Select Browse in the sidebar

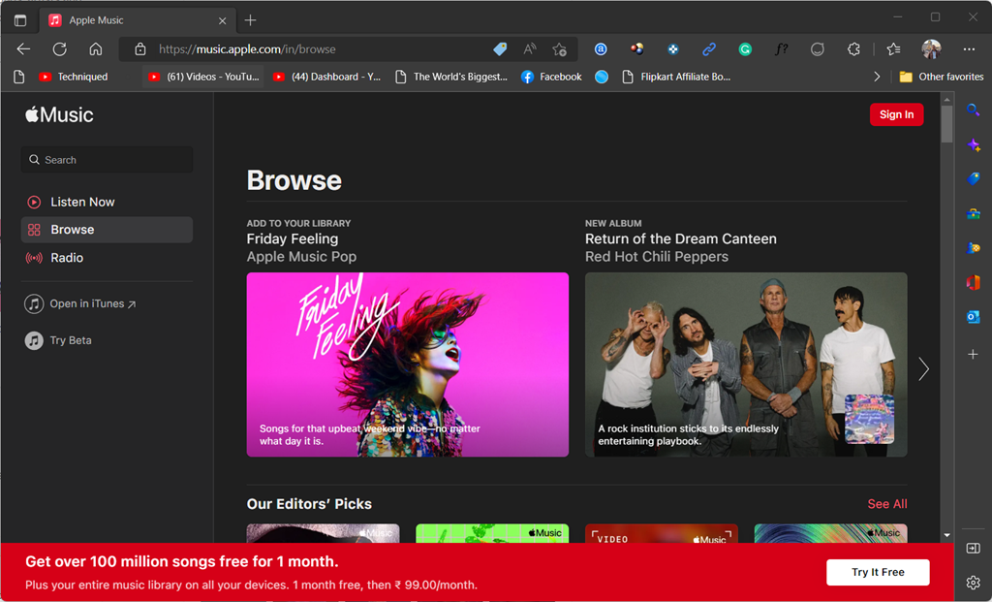[x=107, y=230]
